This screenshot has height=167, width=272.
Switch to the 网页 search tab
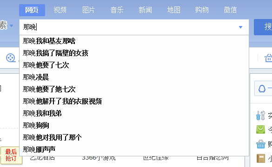tap(32, 10)
